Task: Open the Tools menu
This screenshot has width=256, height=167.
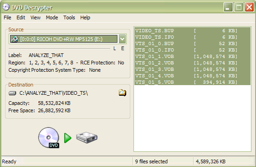Action: point(69,17)
